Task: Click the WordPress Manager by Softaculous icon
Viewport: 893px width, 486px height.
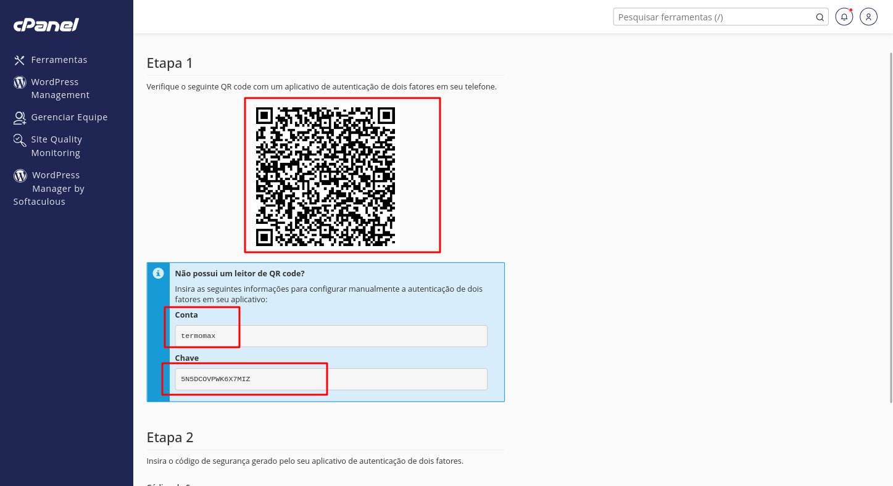Action: point(20,176)
